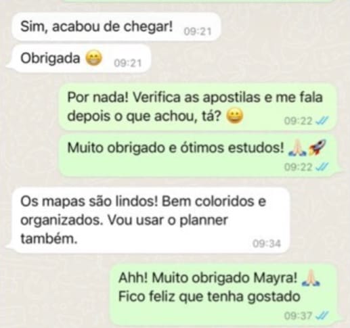Screen dimensions: 350x328
Task: Click the rocket emoji after 'ótimos estudos!'
Action: coord(317,147)
